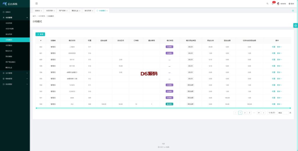
Task: Open 更多 dropdown for row 600
Action: pyautogui.click(x=279, y=60)
